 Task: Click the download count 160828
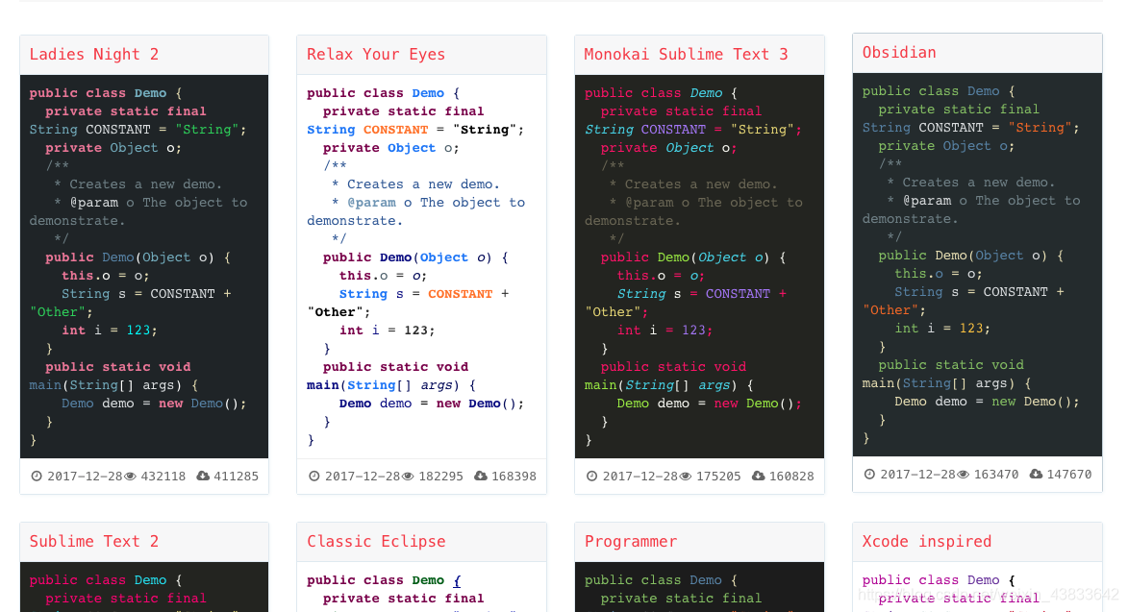[x=791, y=477]
